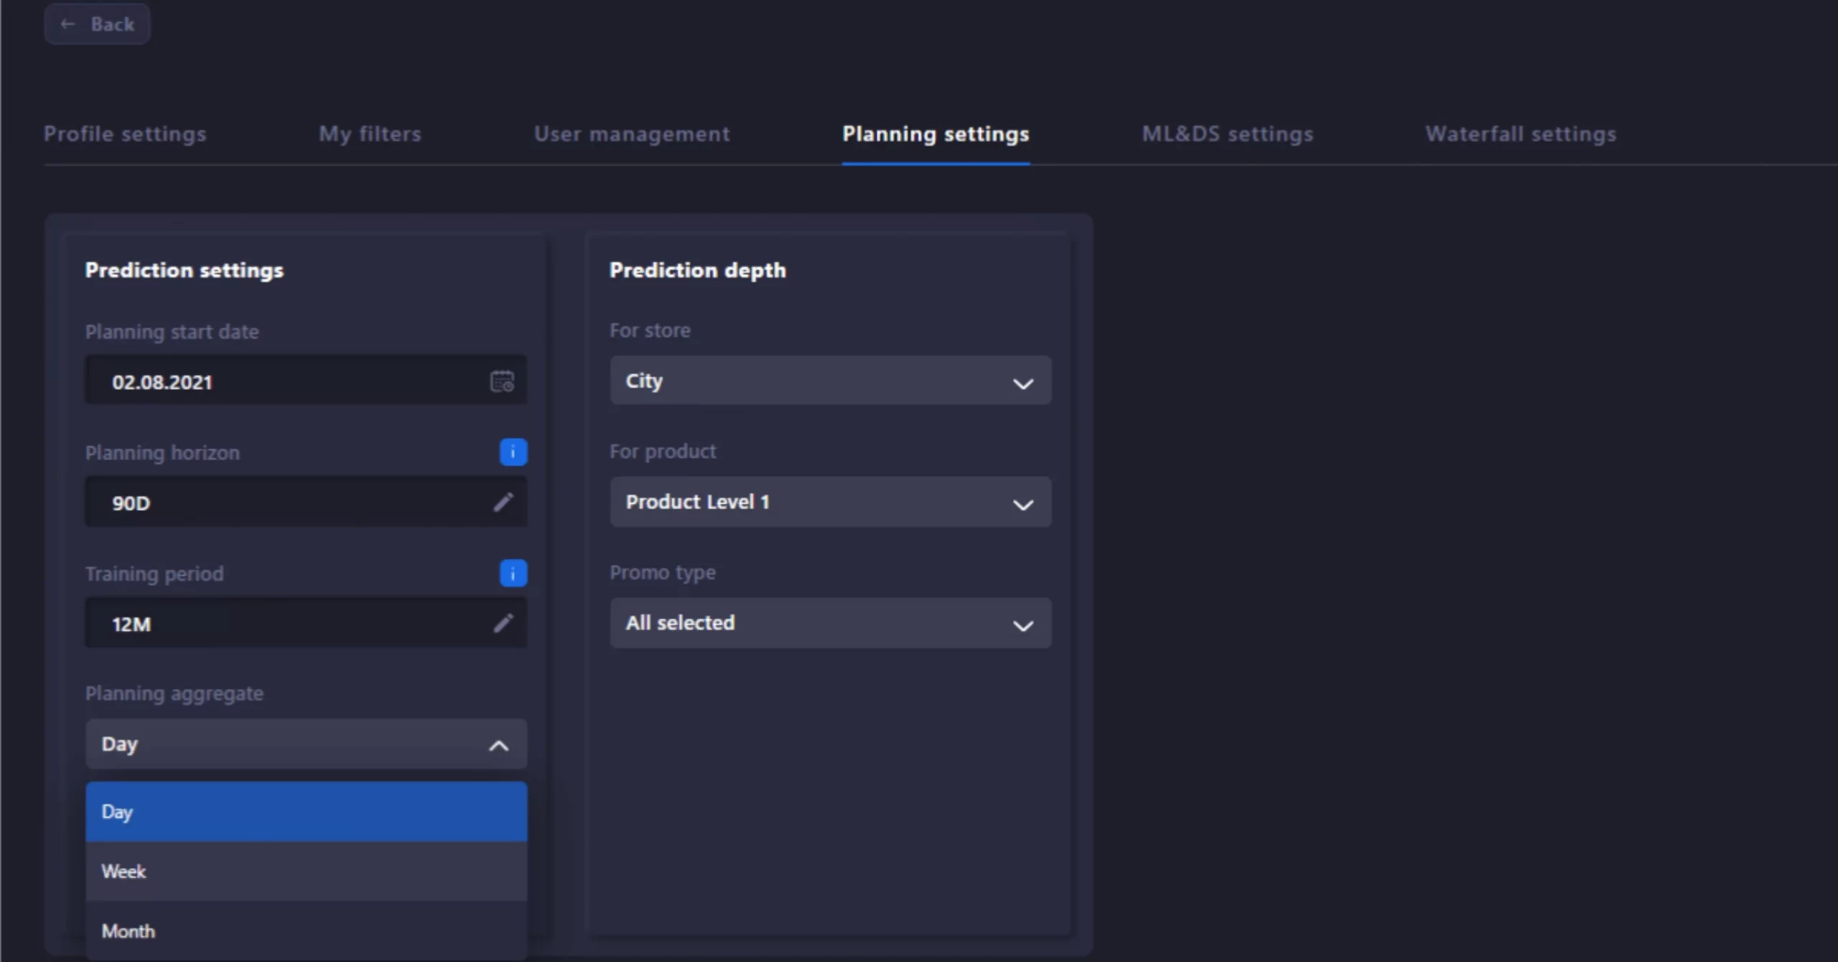Switch to Waterfall settings tab
Screen dimensions: 1838x962
(1521, 134)
